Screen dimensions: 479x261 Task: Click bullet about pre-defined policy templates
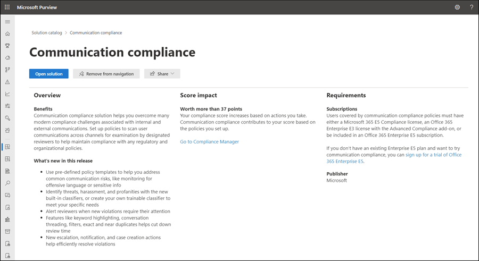click(x=103, y=179)
